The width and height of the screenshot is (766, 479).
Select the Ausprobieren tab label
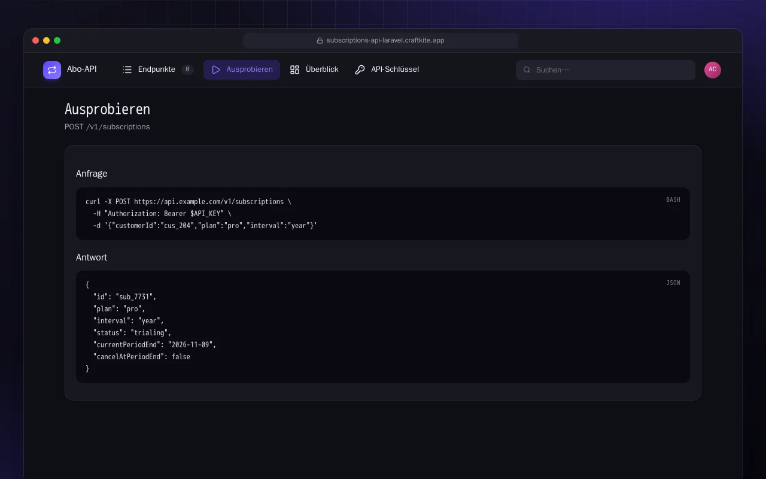pos(250,69)
